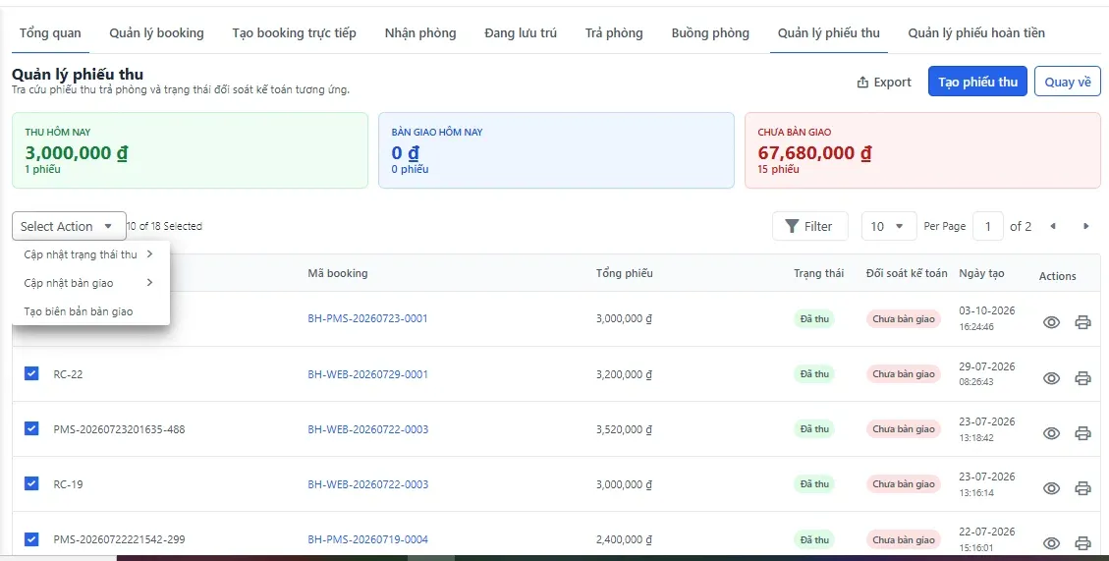1109x561 pixels.
Task: View details of receipt PMS-20260723201635-488
Action: coord(1051,433)
